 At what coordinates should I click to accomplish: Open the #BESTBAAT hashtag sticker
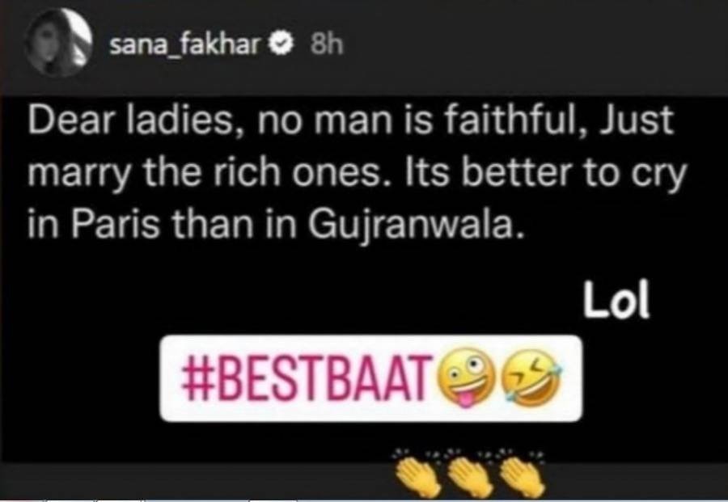click(371, 378)
